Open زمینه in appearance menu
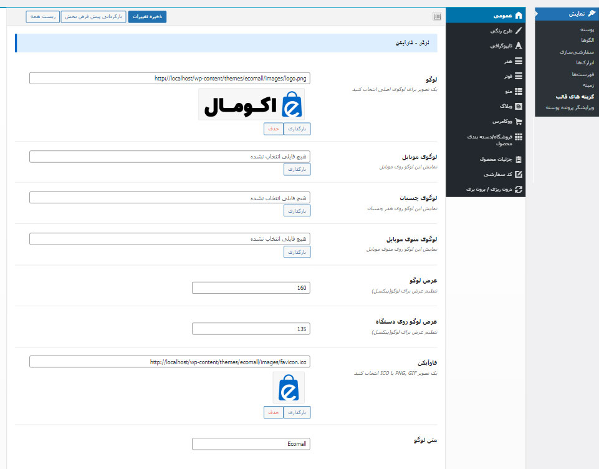599x469 pixels. [x=588, y=85]
